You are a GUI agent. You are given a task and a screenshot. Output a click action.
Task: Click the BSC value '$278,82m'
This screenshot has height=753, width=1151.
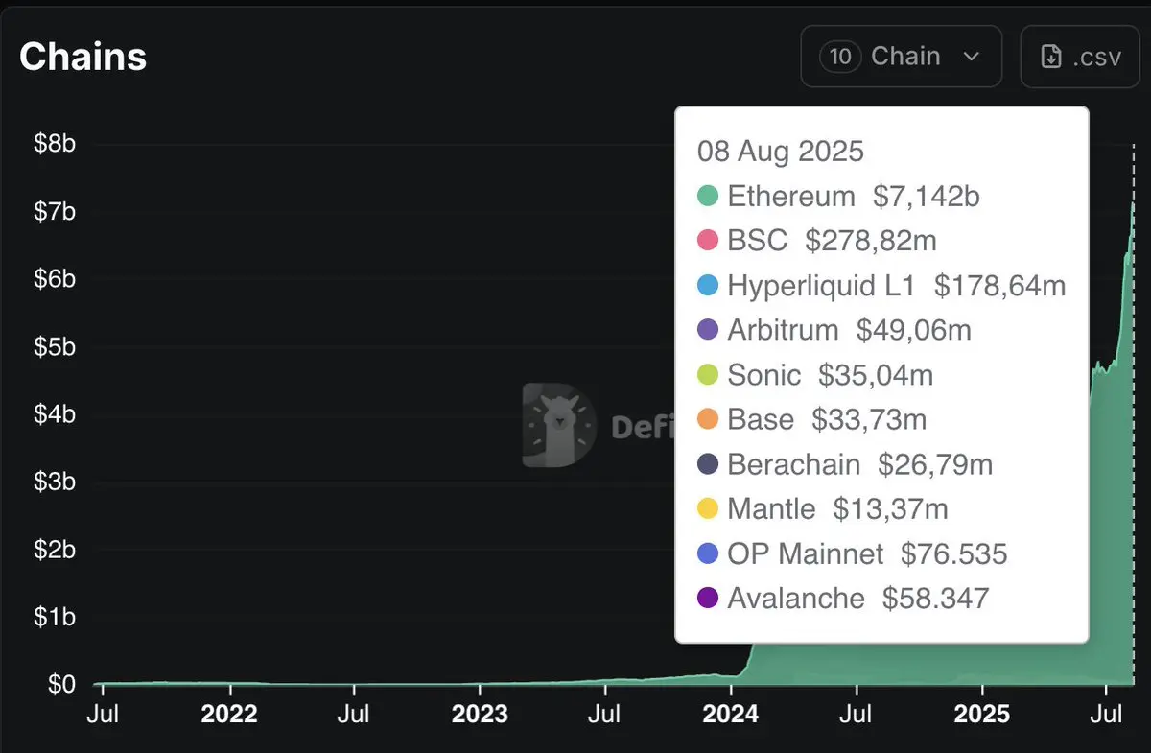[871, 241]
